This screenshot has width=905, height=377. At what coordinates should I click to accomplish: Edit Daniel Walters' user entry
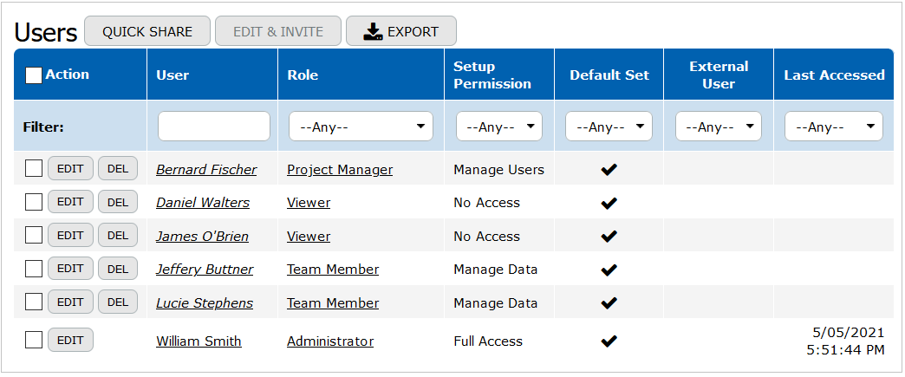pyautogui.click(x=70, y=202)
